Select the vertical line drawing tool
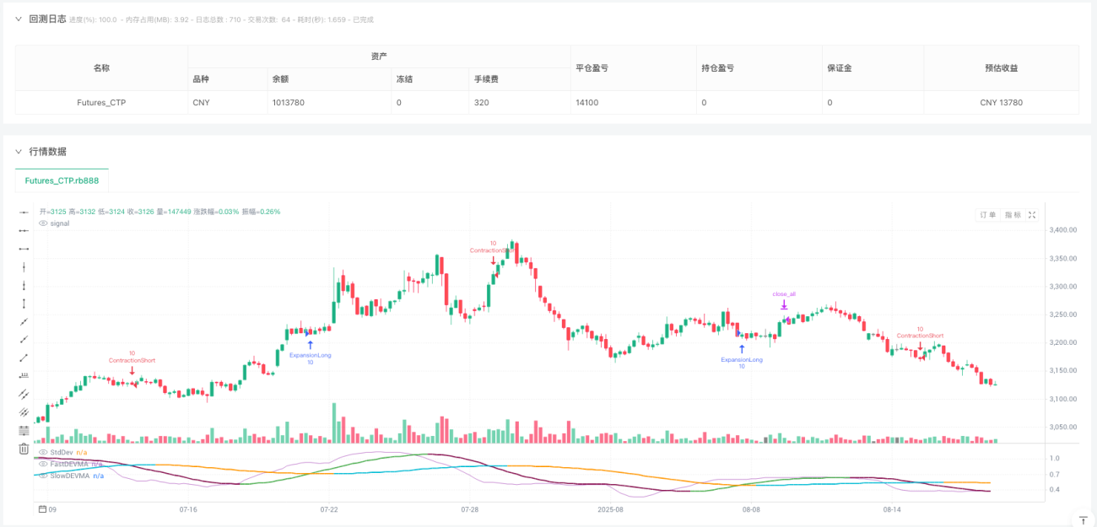This screenshot has height=527, width=1097. [x=24, y=266]
